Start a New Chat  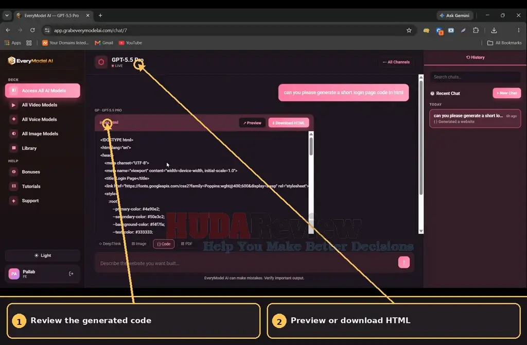coord(507,93)
